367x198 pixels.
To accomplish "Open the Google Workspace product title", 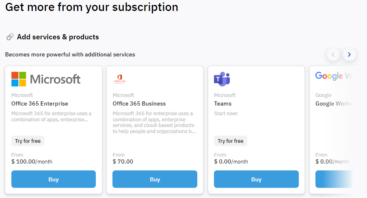I will coord(334,104).
